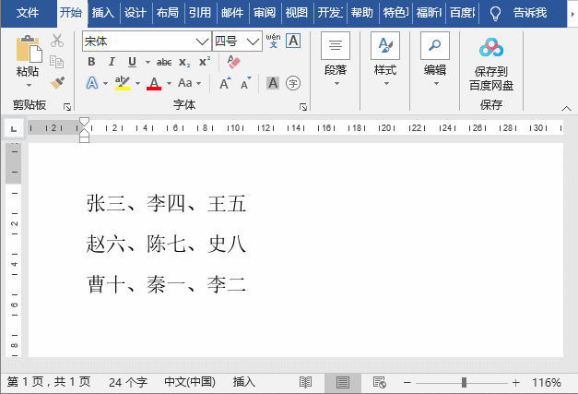
Task: Insert enclosed character (circled 字)
Action: (x=293, y=83)
